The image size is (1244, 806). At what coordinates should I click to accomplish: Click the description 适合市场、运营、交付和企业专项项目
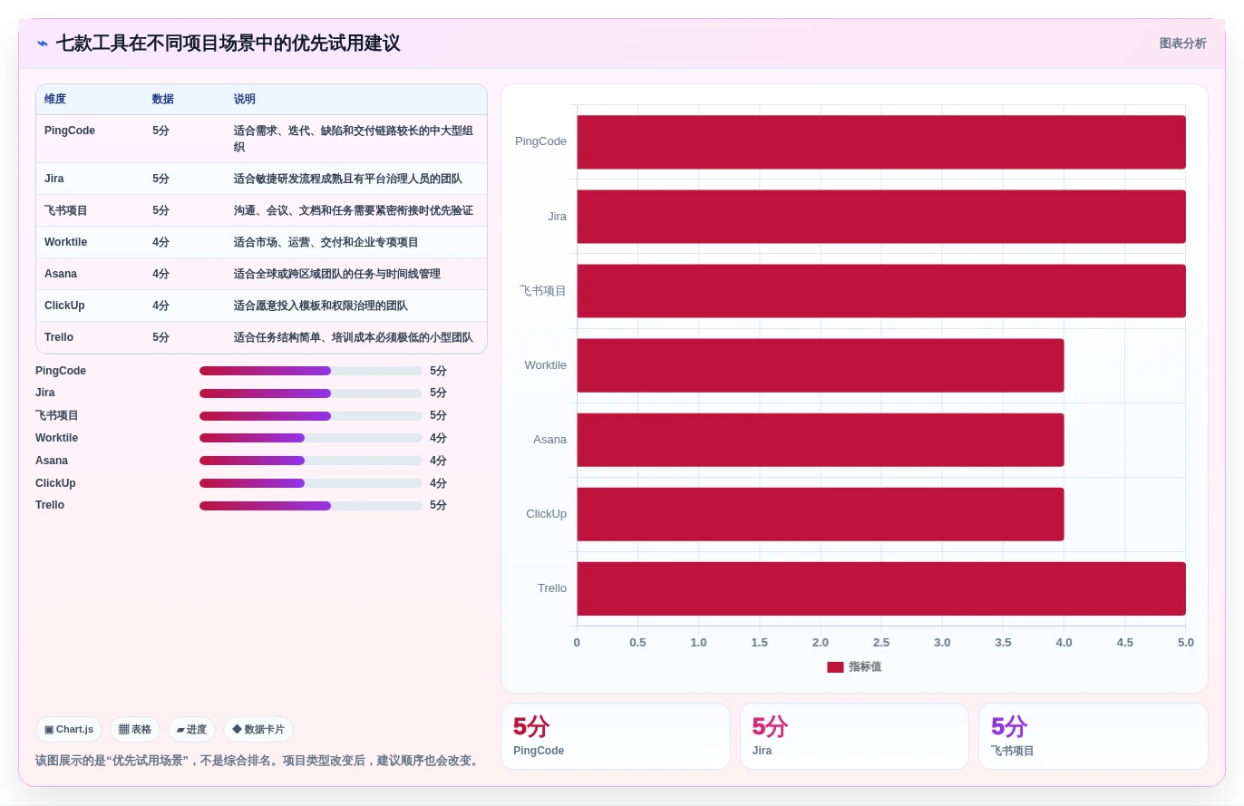click(x=326, y=242)
